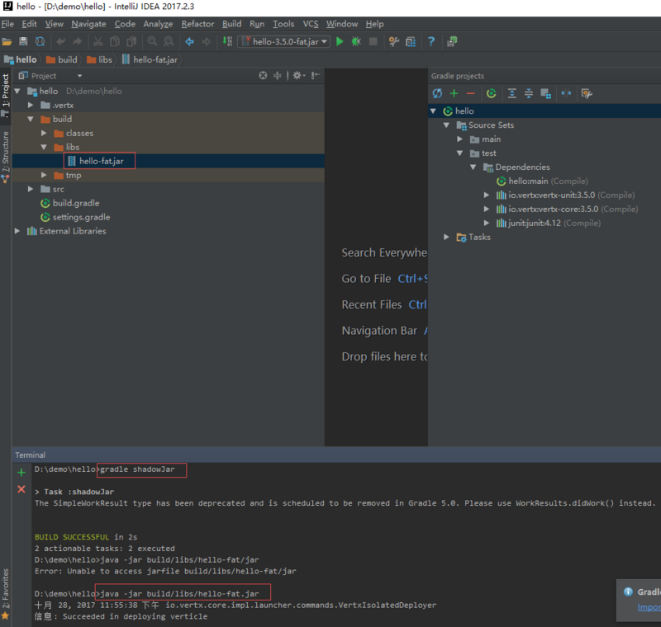Screen dimensions: 661x627
Task: Refresh all Gradle projects icon
Action: [x=437, y=93]
